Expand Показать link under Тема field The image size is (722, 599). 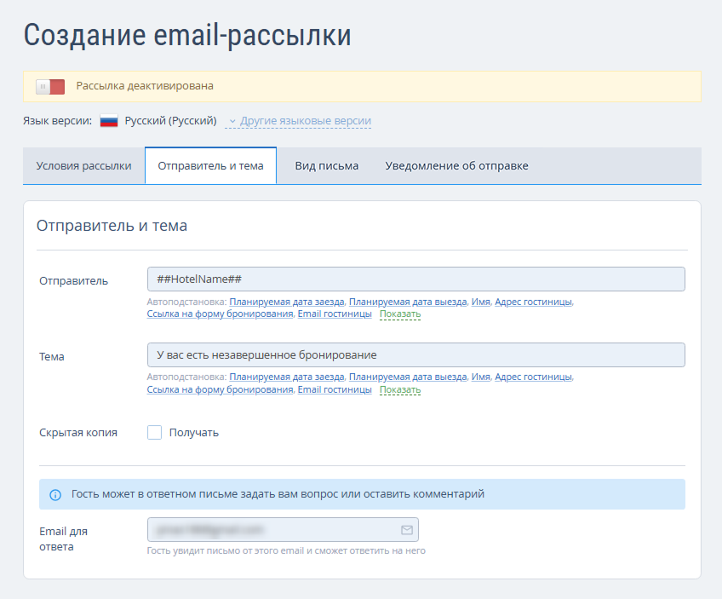(400, 389)
